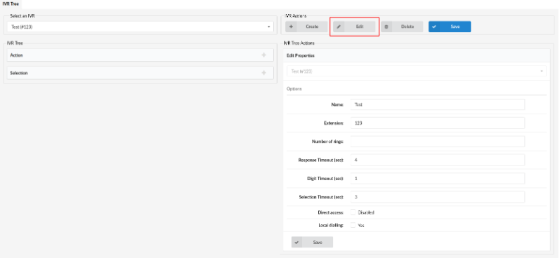Click the checkmark icon on blue Save button
560x258 pixels.
coord(434,27)
